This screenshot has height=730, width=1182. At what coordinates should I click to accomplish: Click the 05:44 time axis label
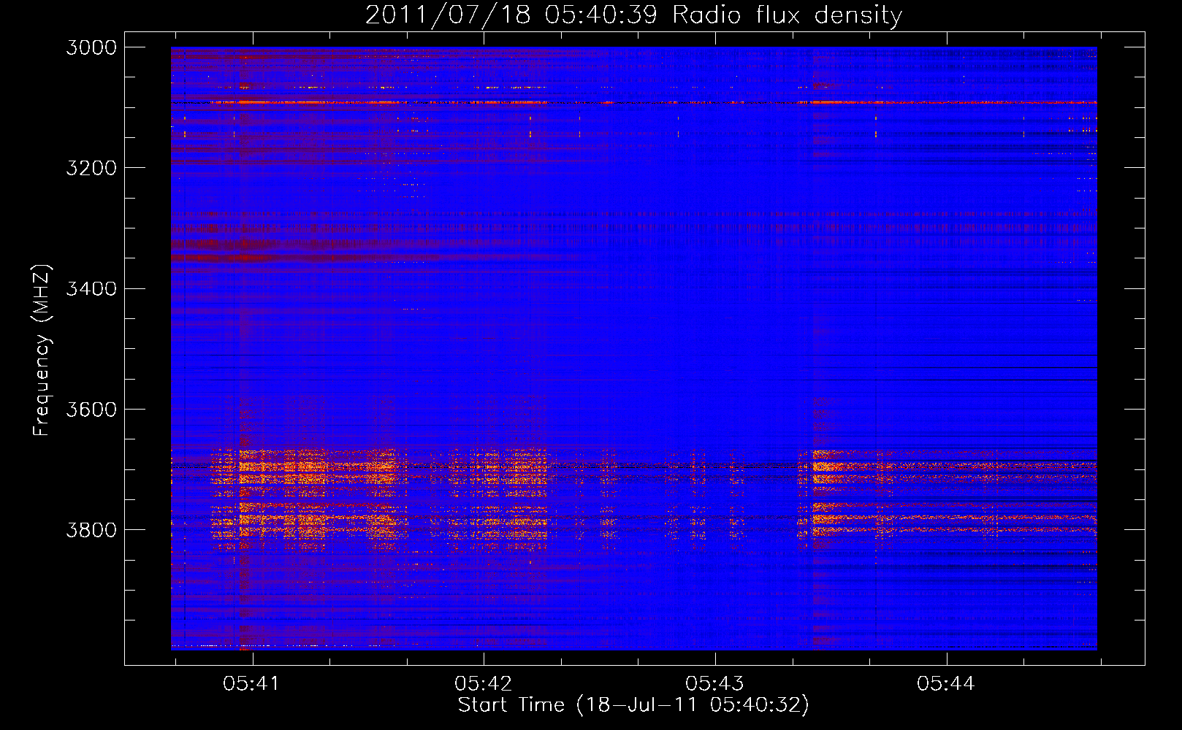946,683
